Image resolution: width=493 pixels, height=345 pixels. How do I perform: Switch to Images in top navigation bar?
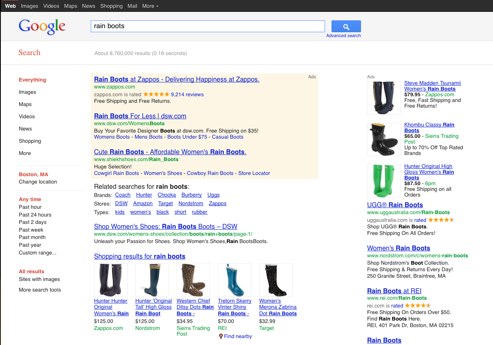(x=29, y=6)
